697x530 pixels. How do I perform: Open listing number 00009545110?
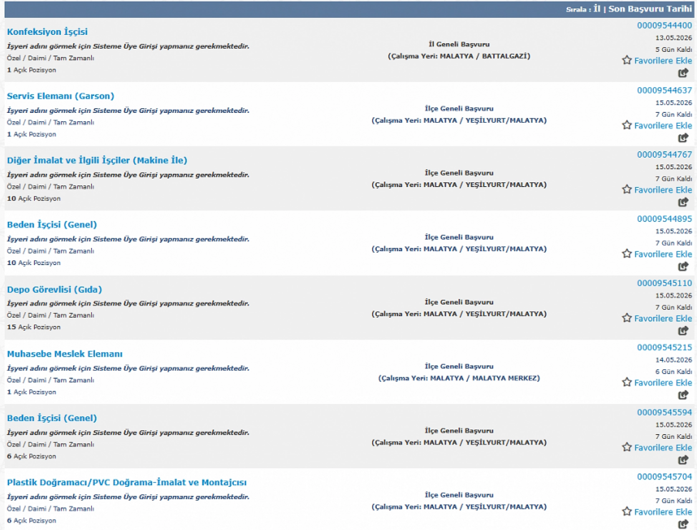[664, 283]
